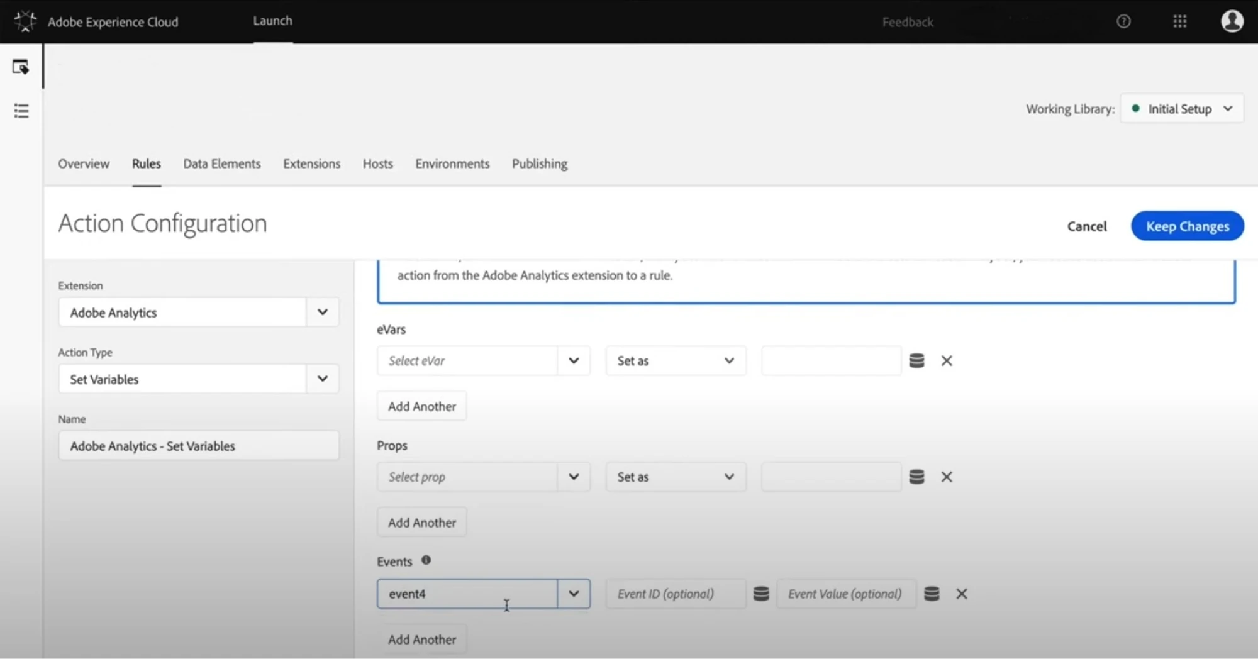
Task: Click the Events info icon
Action: click(426, 560)
